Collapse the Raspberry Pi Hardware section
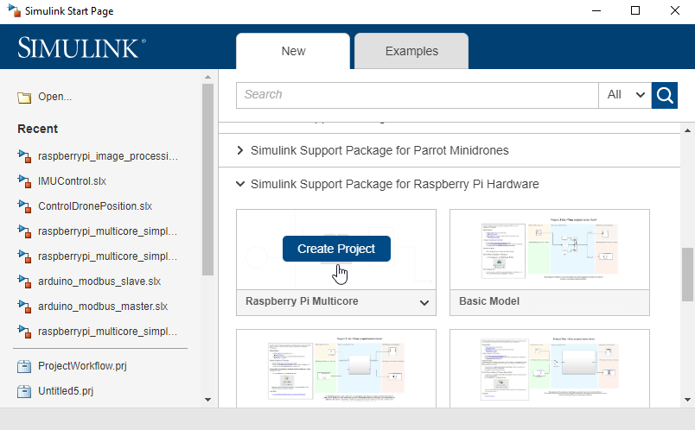 coord(240,184)
